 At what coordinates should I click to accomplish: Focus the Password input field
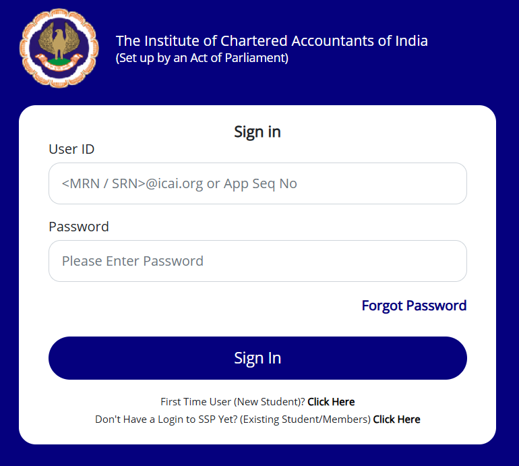click(257, 261)
